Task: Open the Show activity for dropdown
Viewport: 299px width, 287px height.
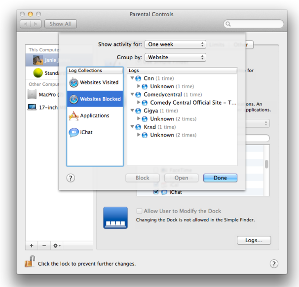Action: click(x=175, y=44)
